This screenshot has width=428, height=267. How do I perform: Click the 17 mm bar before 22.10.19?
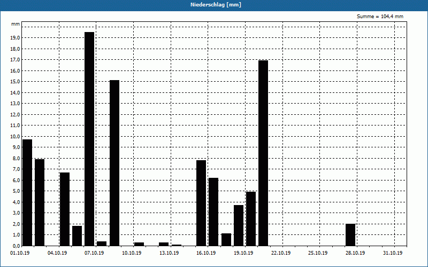click(263, 153)
